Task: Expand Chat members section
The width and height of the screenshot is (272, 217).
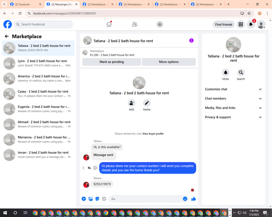Action: pos(233,99)
